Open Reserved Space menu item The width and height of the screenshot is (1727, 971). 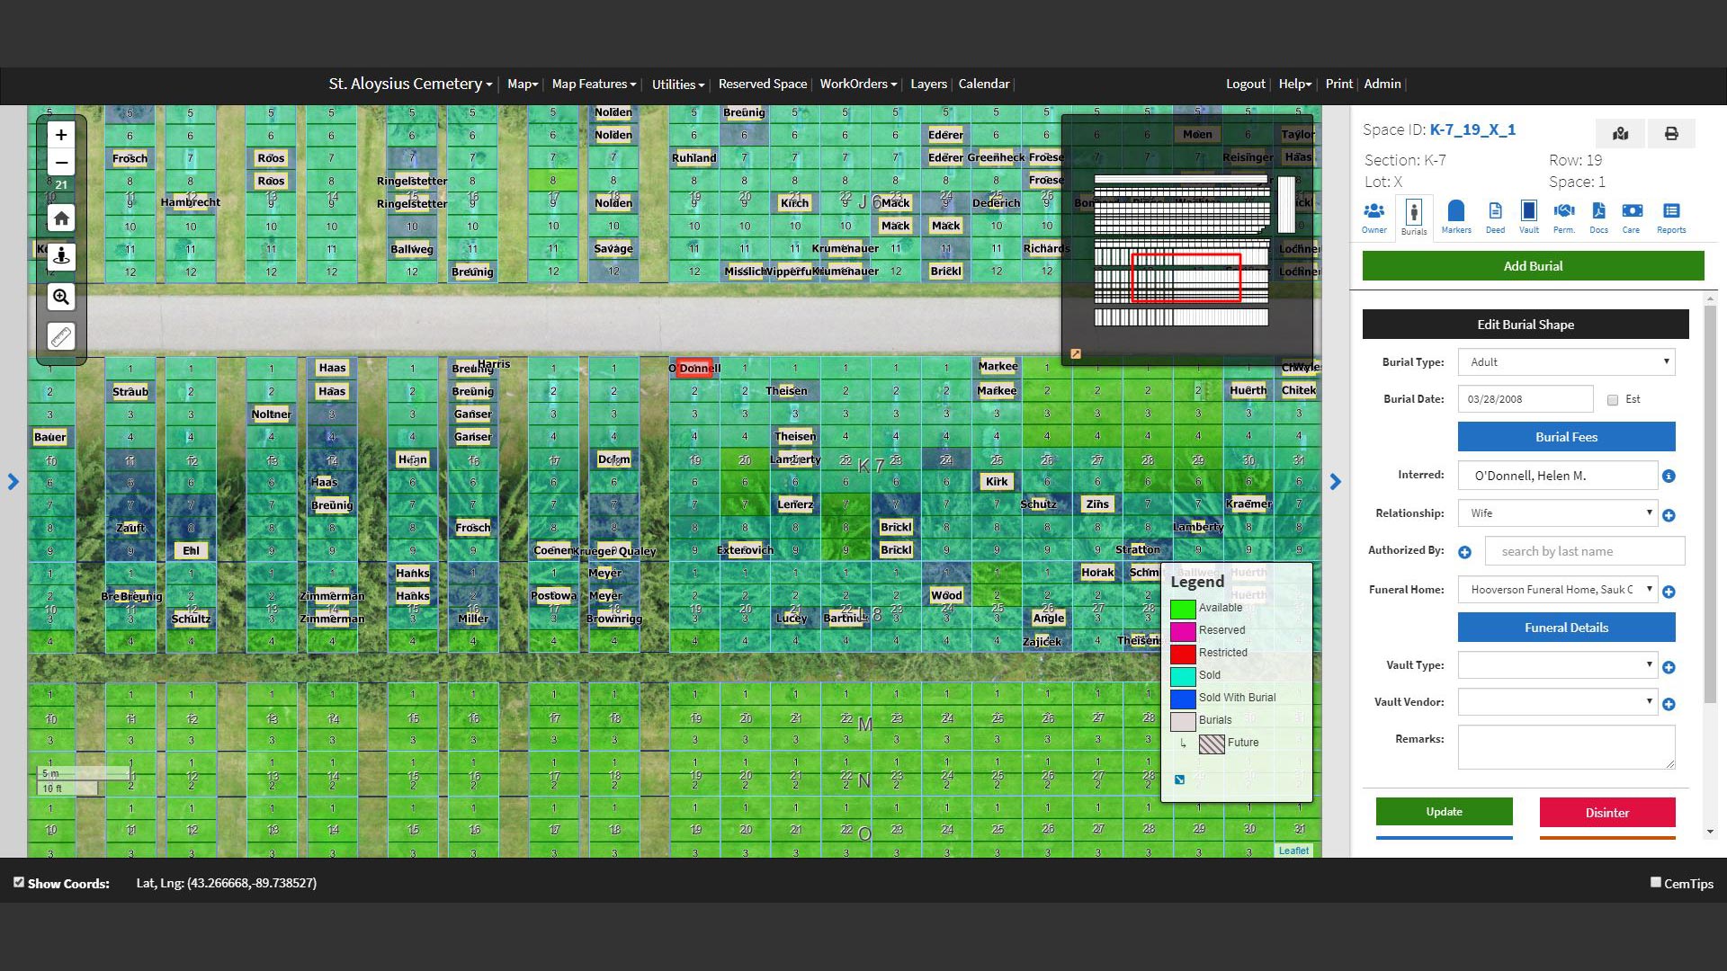(763, 84)
